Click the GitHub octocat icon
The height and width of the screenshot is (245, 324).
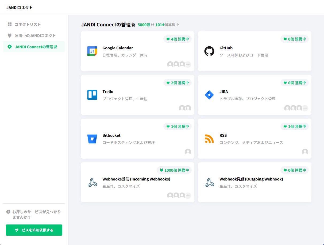pos(209,51)
